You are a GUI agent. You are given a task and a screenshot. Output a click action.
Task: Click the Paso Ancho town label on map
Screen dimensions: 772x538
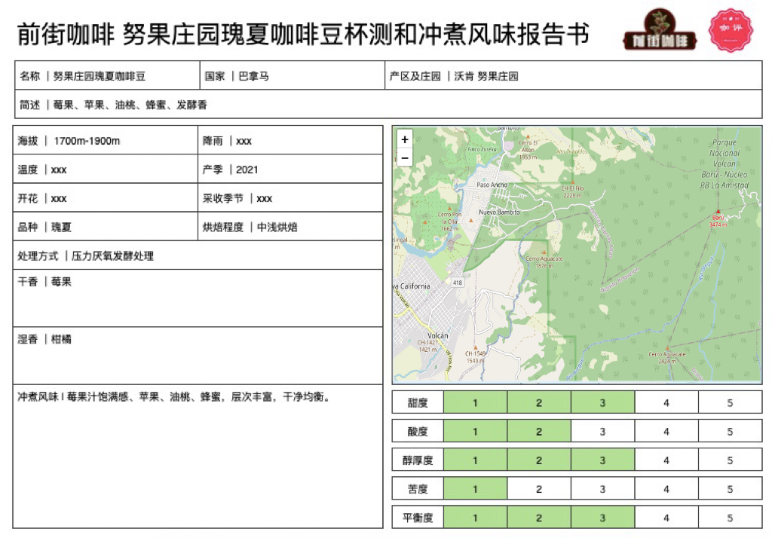coord(492,185)
